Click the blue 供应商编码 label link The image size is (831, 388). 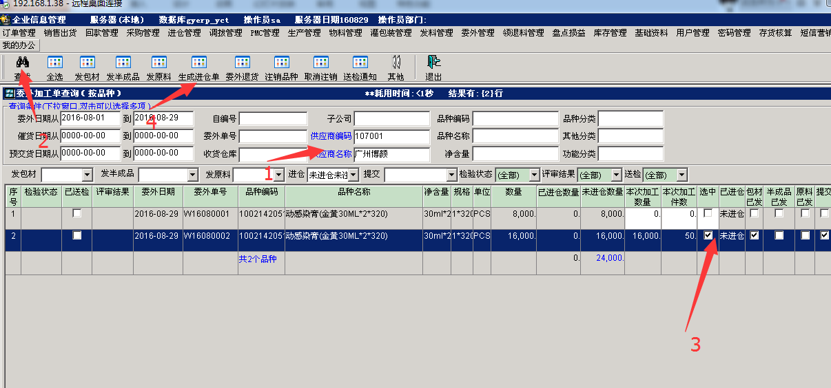click(331, 136)
